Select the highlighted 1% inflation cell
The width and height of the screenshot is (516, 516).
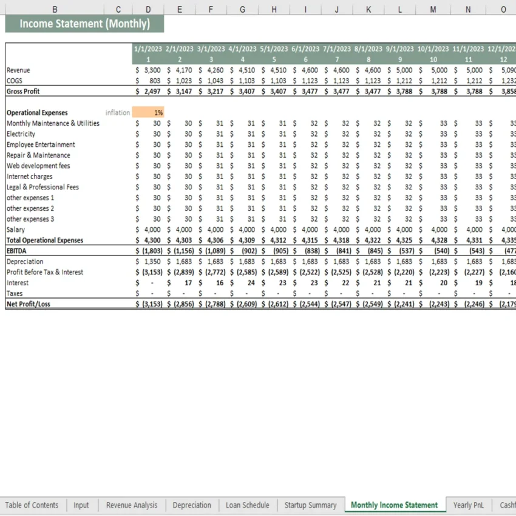point(148,112)
